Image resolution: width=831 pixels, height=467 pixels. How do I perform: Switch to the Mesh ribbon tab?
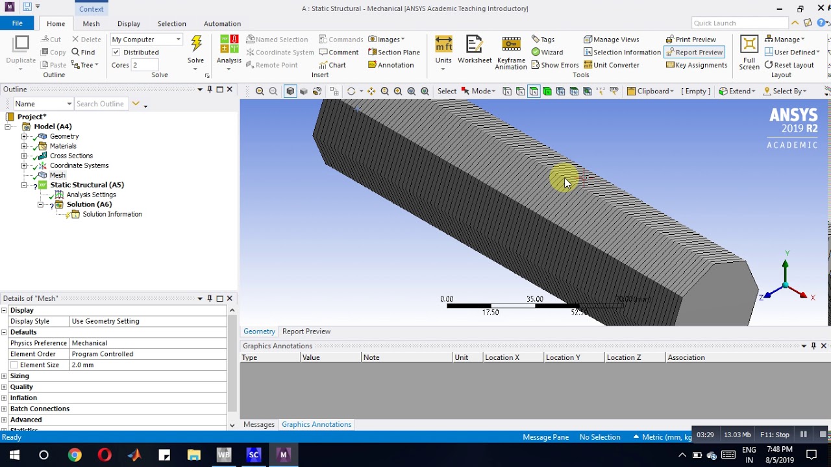tap(91, 23)
